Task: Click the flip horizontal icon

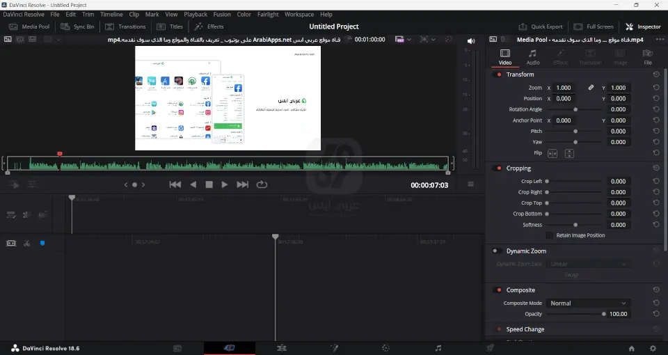Action: [552, 153]
